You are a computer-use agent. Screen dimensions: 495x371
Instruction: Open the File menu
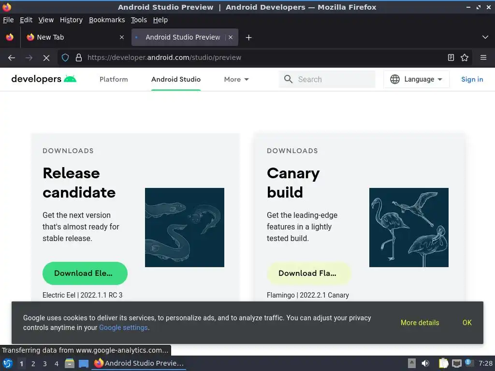[8, 20]
